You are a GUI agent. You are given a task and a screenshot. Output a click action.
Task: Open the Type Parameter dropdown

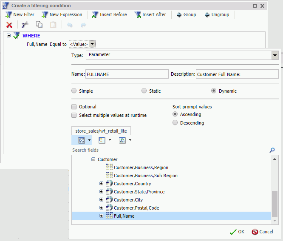coord(275,55)
